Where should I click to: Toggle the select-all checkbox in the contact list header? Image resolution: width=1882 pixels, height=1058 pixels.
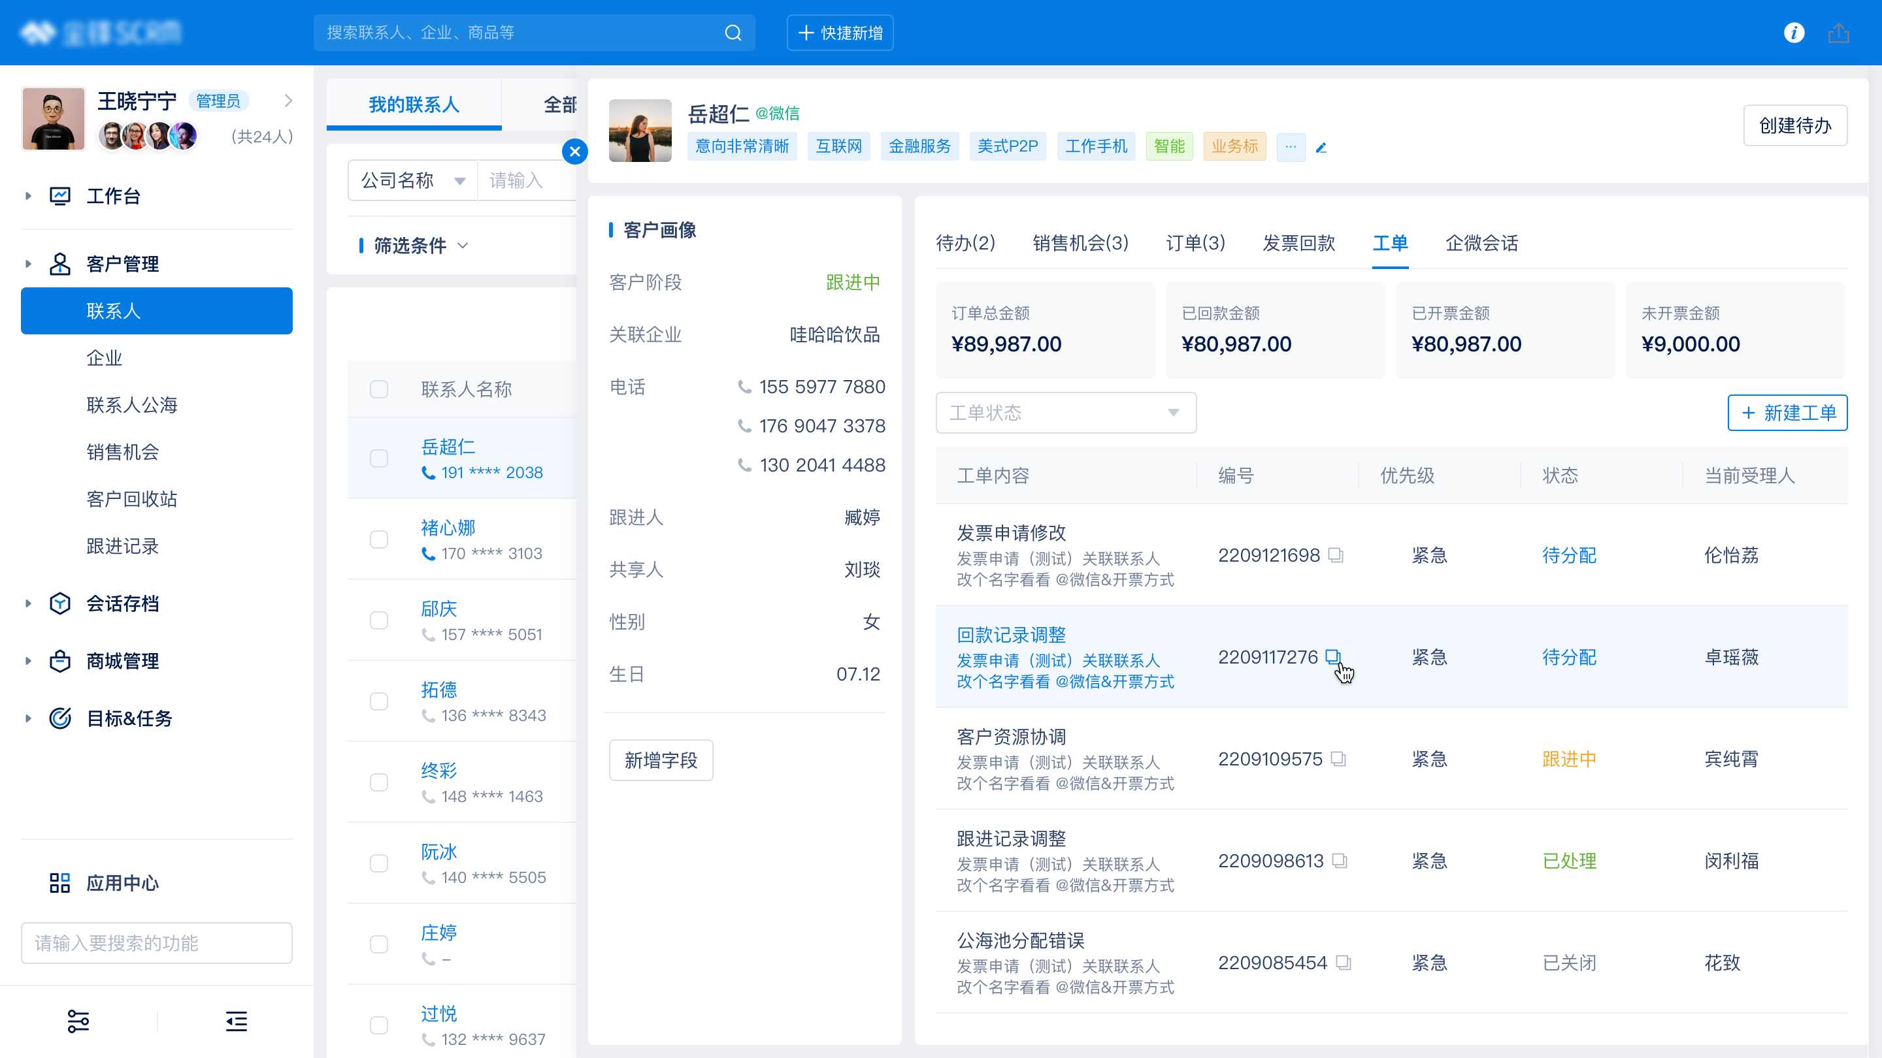coord(379,389)
